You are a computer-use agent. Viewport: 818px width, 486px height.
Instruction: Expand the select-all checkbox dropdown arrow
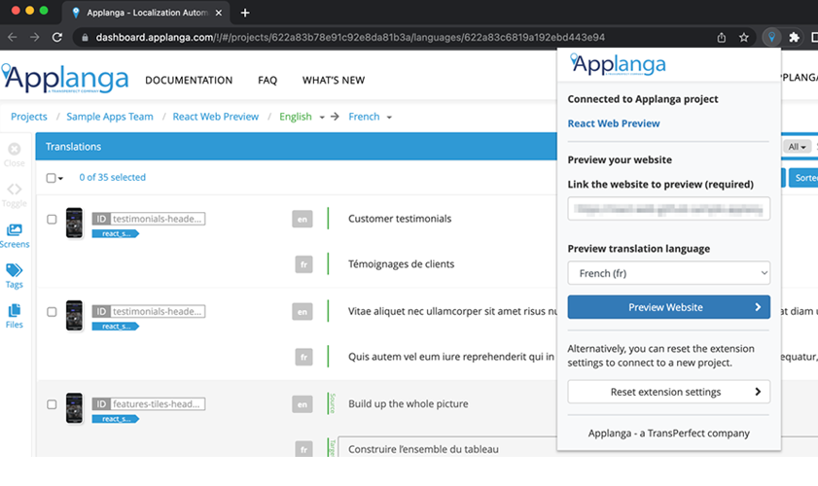pyautogui.click(x=60, y=178)
